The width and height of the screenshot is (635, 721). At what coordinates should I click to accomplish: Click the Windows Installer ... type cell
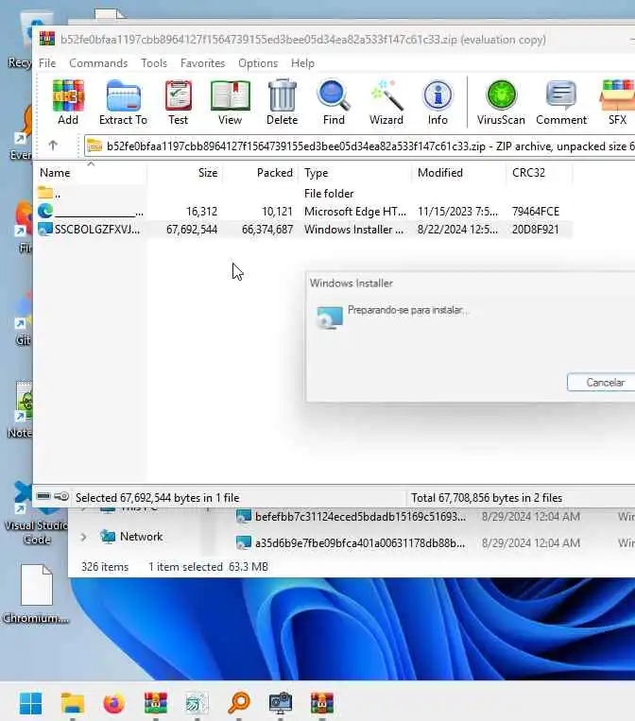click(353, 229)
